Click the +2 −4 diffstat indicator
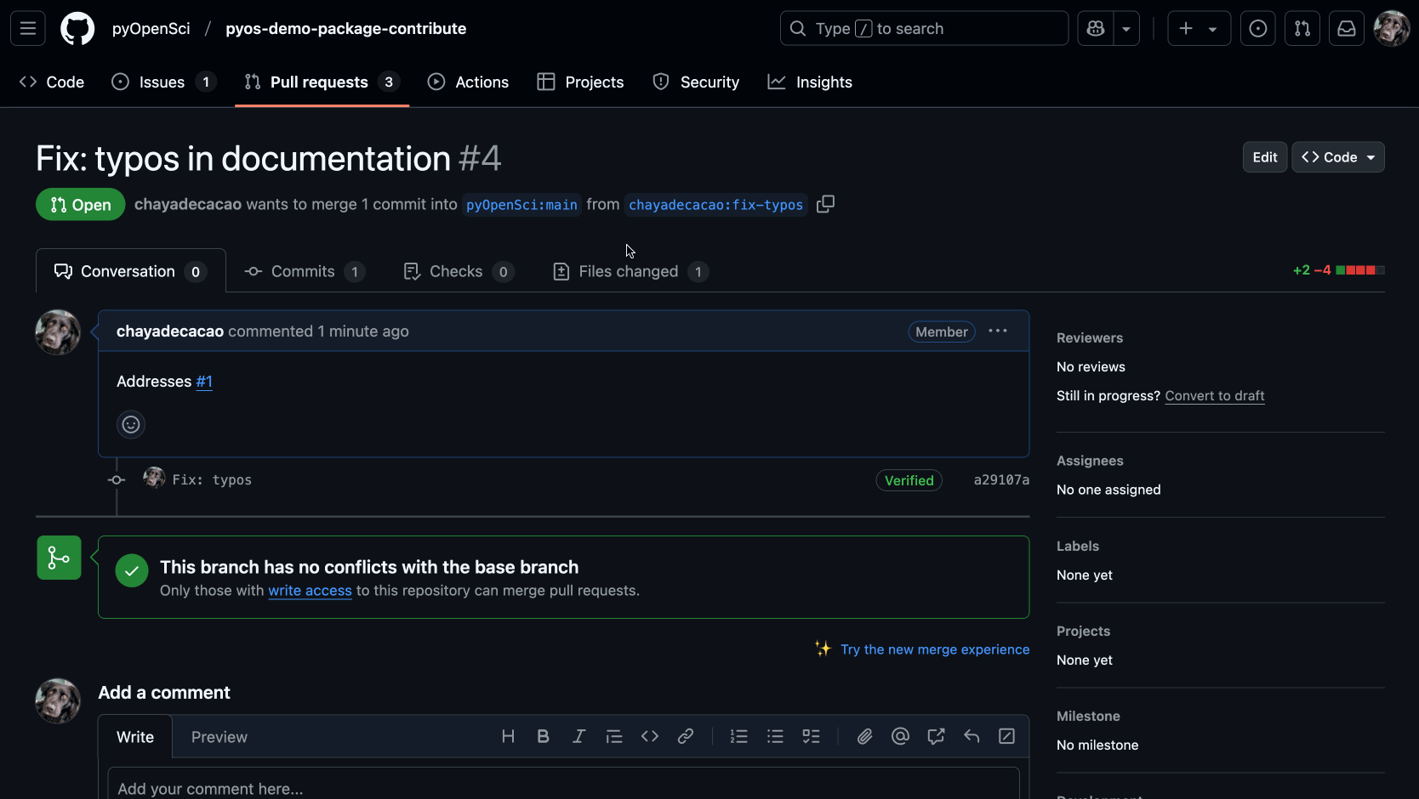Viewport: 1419px width, 799px height. click(1338, 270)
